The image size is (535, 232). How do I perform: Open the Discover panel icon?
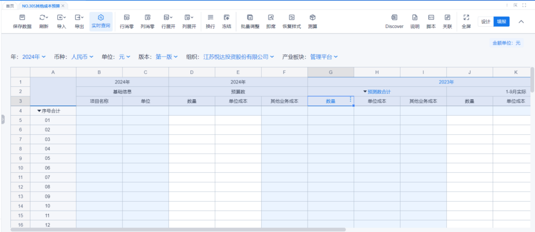pyautogui.click(x=394, y=18)
